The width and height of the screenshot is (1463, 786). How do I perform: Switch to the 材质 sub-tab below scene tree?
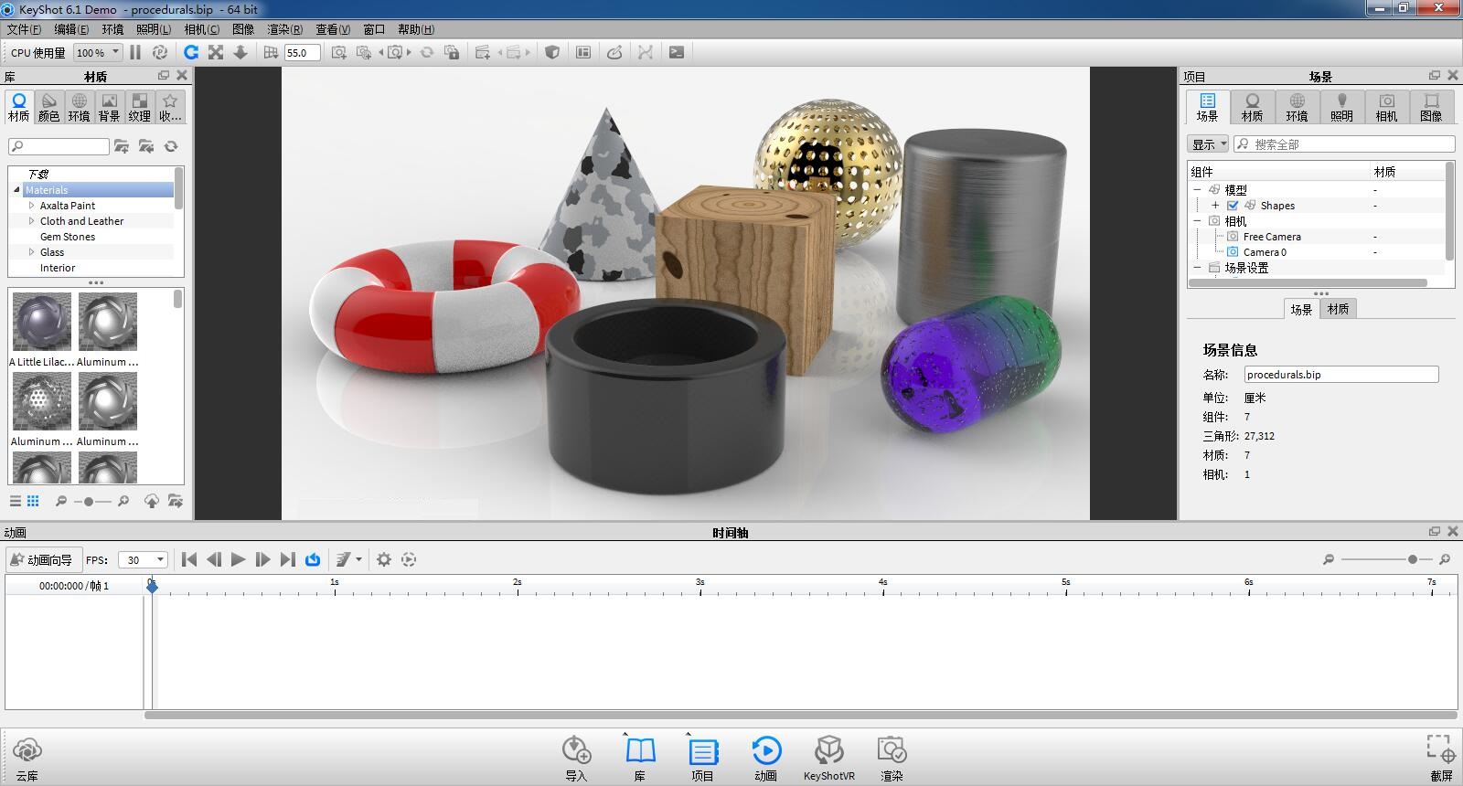click(1338, 310)
